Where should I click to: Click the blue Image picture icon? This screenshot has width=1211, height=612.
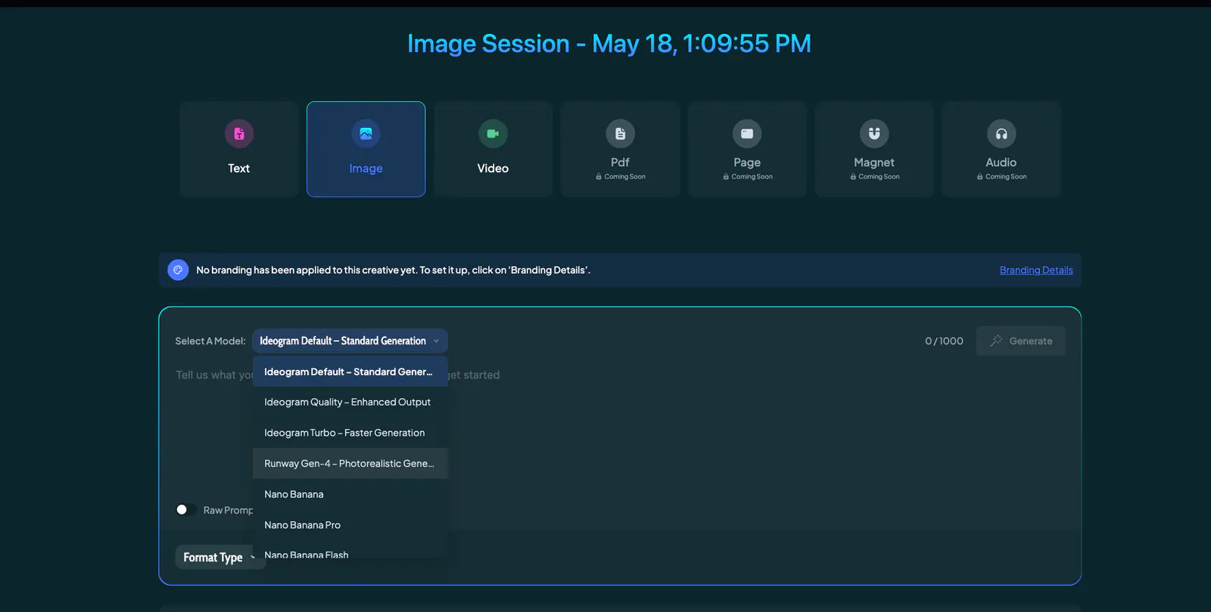(x=366, y=134)
